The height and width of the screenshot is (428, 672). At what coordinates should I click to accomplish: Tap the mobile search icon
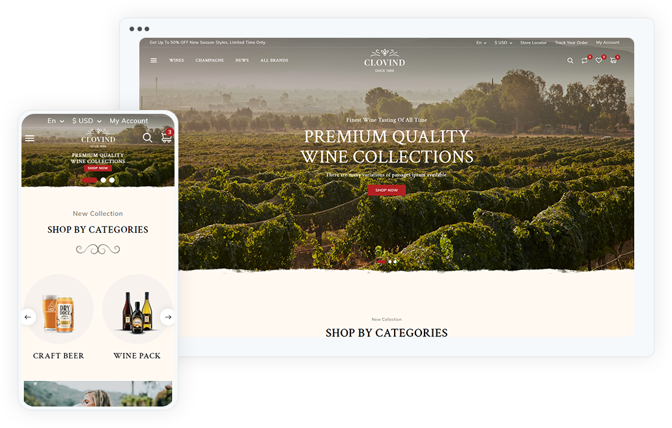pyautogui.click(x=147, y=137)
